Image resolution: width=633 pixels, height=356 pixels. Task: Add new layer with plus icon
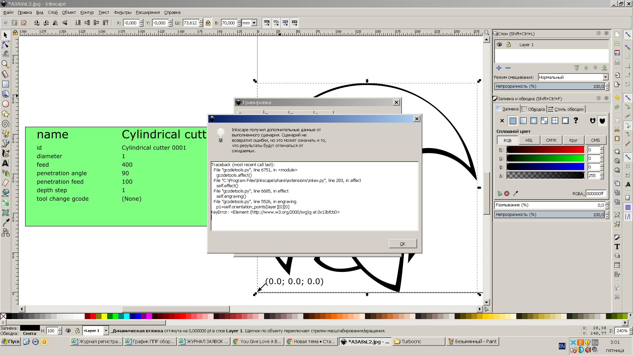499,68
